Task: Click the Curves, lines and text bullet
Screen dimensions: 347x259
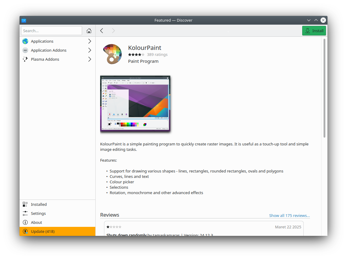Action: 129,176
